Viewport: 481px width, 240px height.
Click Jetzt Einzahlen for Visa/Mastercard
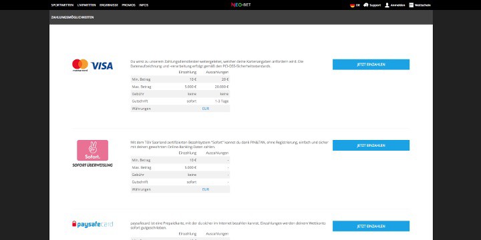371,65
